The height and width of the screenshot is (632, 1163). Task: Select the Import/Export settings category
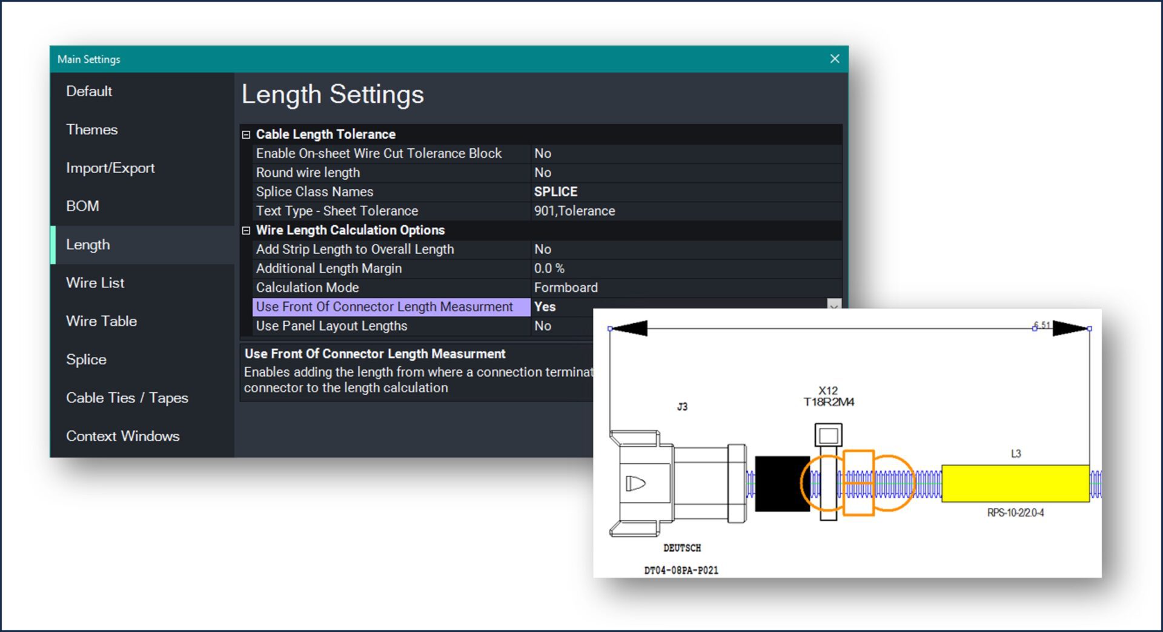(x=110, y=168)
